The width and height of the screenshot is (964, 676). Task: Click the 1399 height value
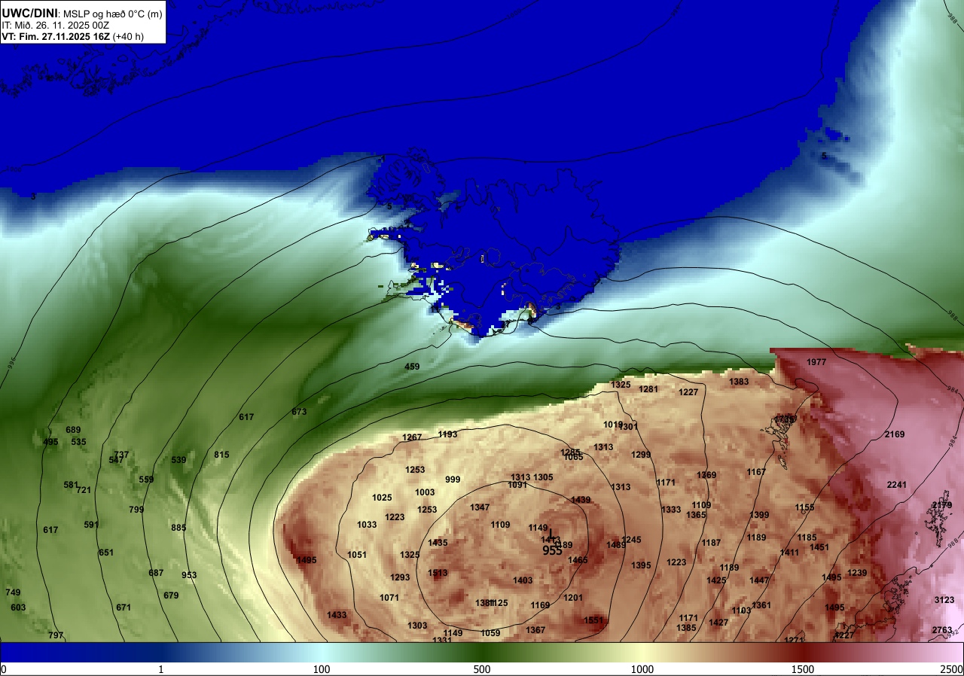(x=759, y=515)
